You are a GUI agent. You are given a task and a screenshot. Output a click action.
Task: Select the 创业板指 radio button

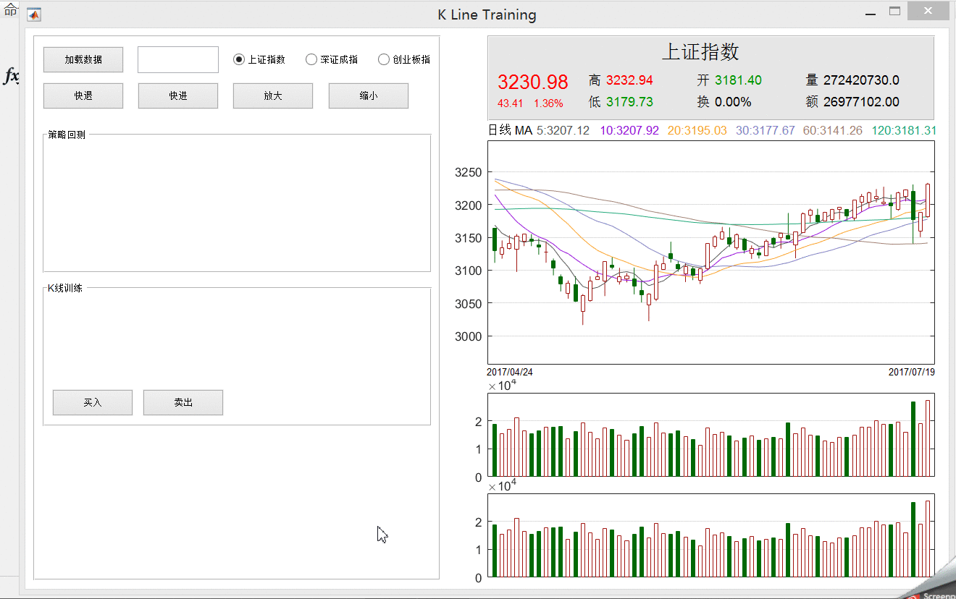384,59
